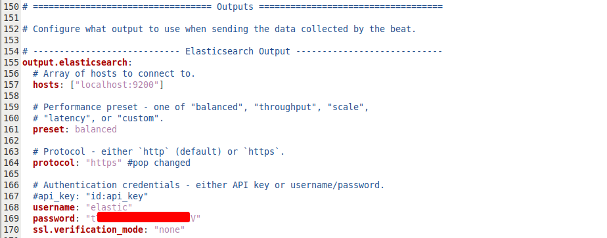Click the #pop changed comment

159,163
